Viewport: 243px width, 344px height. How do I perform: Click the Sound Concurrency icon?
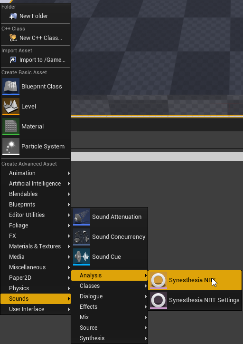(82, 237)
